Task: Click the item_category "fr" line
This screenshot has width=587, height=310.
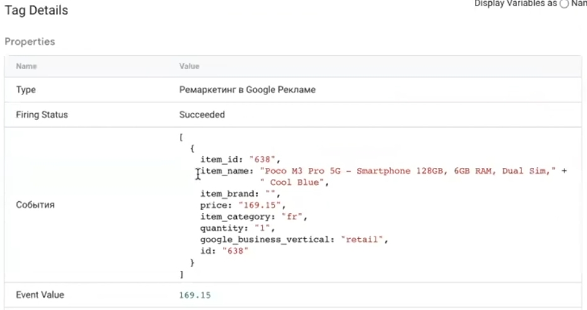Action: [253, 217]
